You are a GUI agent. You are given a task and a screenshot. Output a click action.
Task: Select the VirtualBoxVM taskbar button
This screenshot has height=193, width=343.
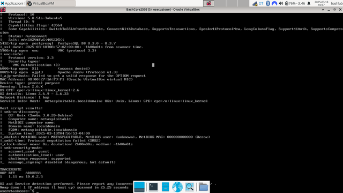point(51,3)
